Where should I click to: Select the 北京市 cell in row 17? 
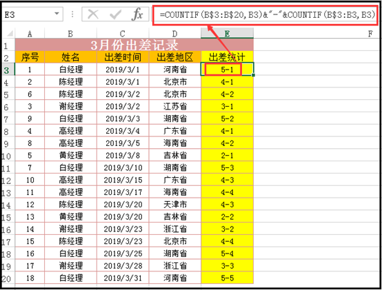(x=174, y=241)
